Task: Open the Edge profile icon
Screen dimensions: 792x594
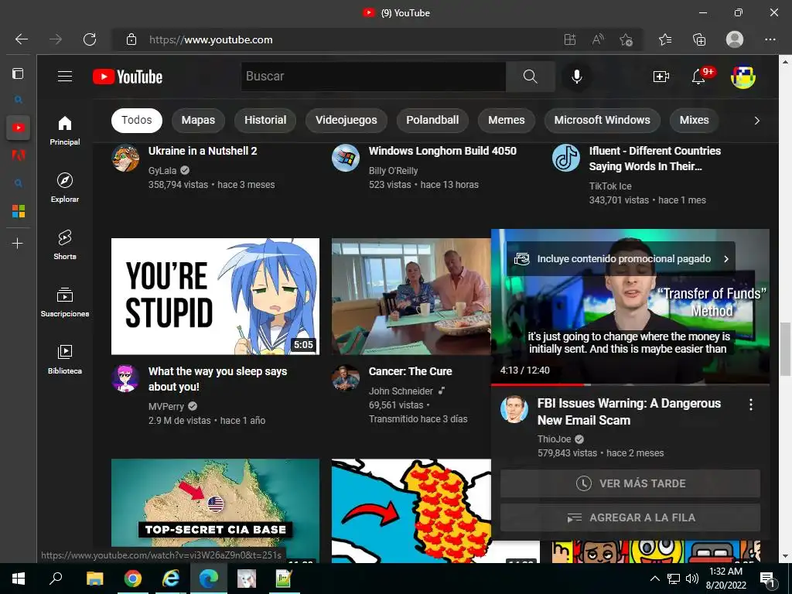Action: (735, 39)
